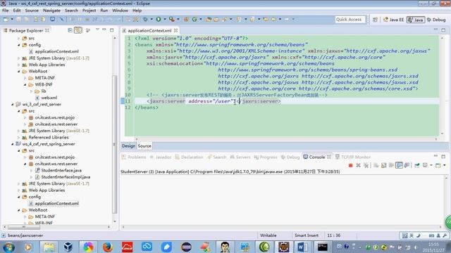Click the Save toolbar icon
The image size is (451, 253).
coord(18,19)
